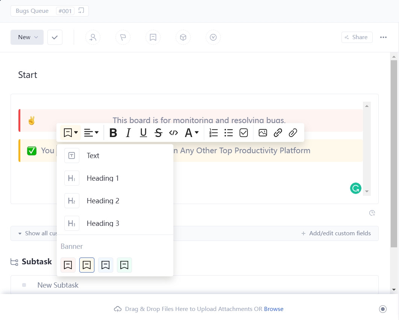Assign a team member via the person icon

pos(93,37)
